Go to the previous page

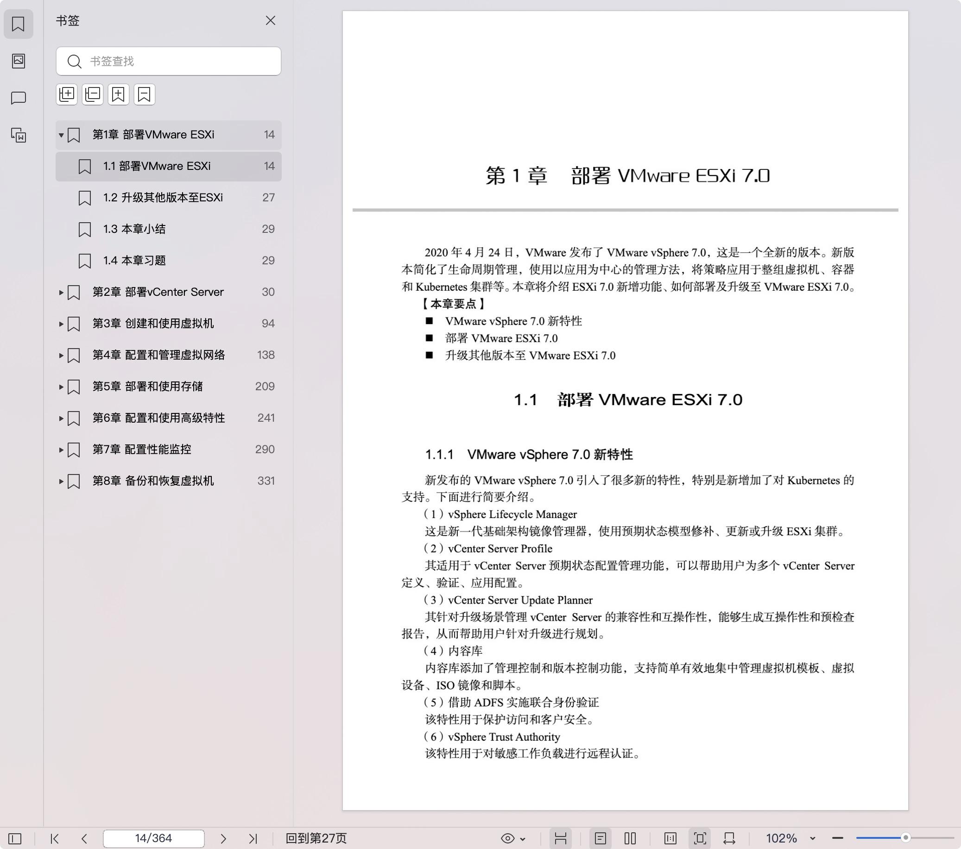click(84, 838)
